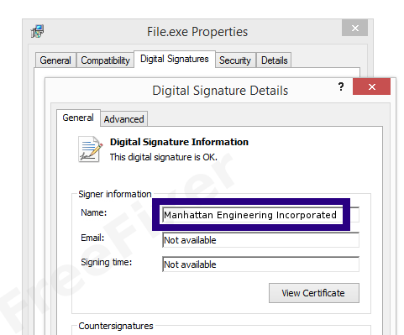
Task: Open the General tab in File.exe Properties
Action: tap(55, 60)
